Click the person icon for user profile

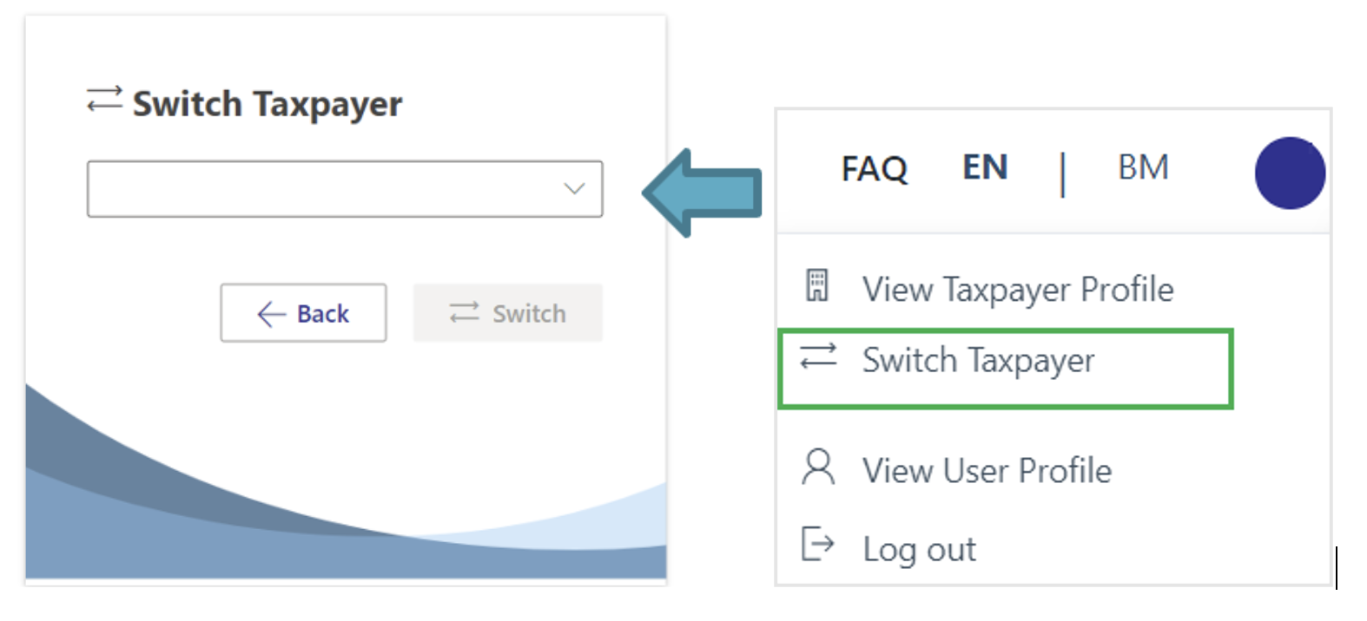pos(818,467)
